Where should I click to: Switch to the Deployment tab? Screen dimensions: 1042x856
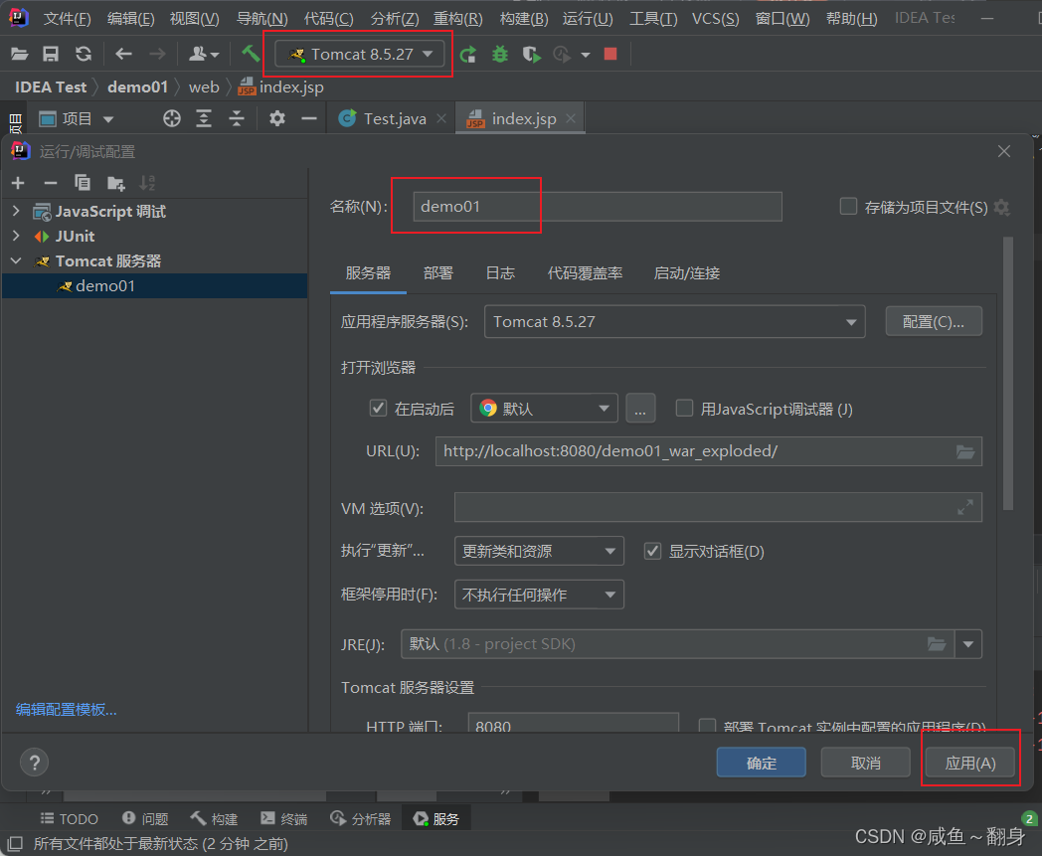[438, 273]
